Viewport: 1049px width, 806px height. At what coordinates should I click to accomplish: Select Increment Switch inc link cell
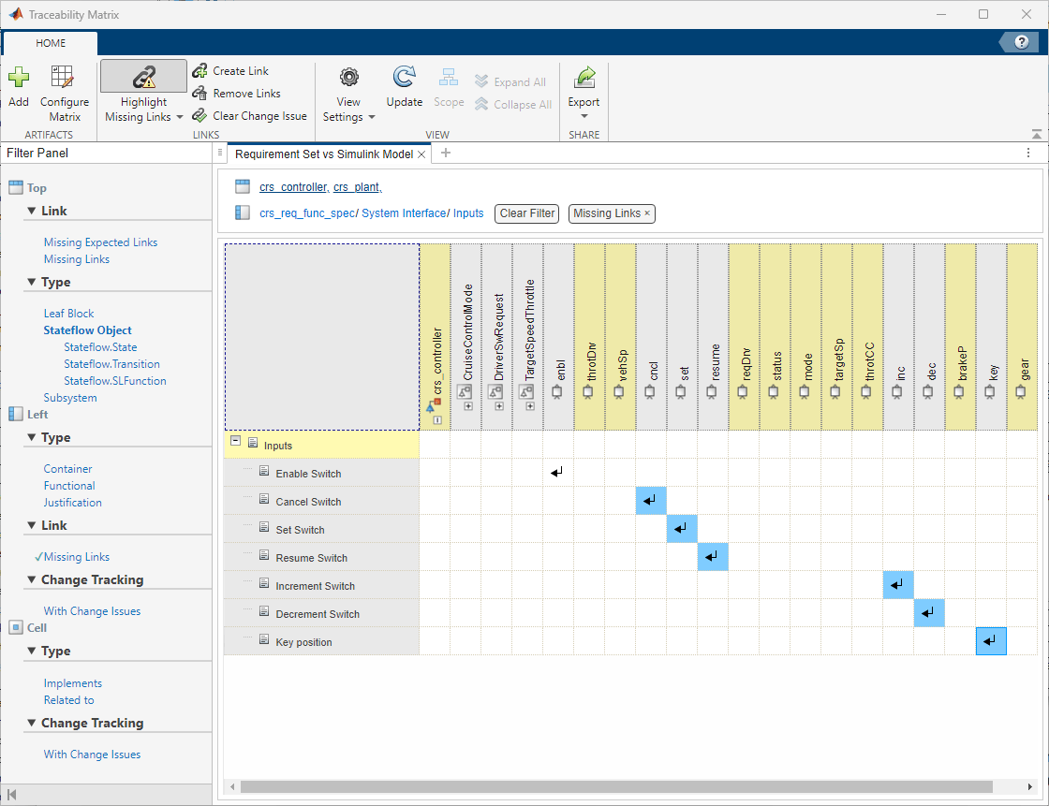(898, 584)
